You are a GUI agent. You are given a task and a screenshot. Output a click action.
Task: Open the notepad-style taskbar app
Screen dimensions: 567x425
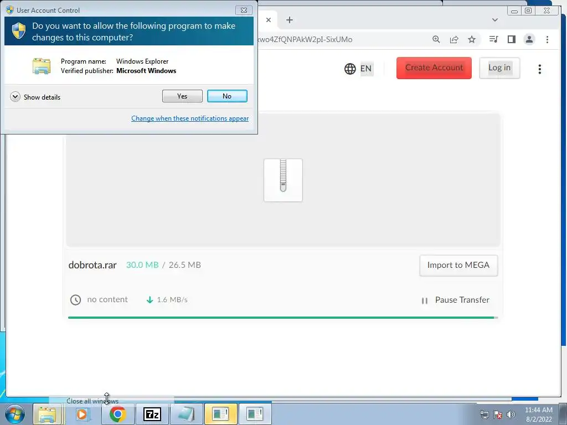186,414
